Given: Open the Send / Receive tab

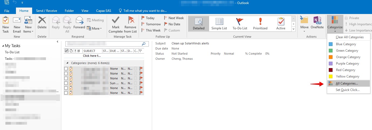Looking at the screenshot, I should (46, 11).
